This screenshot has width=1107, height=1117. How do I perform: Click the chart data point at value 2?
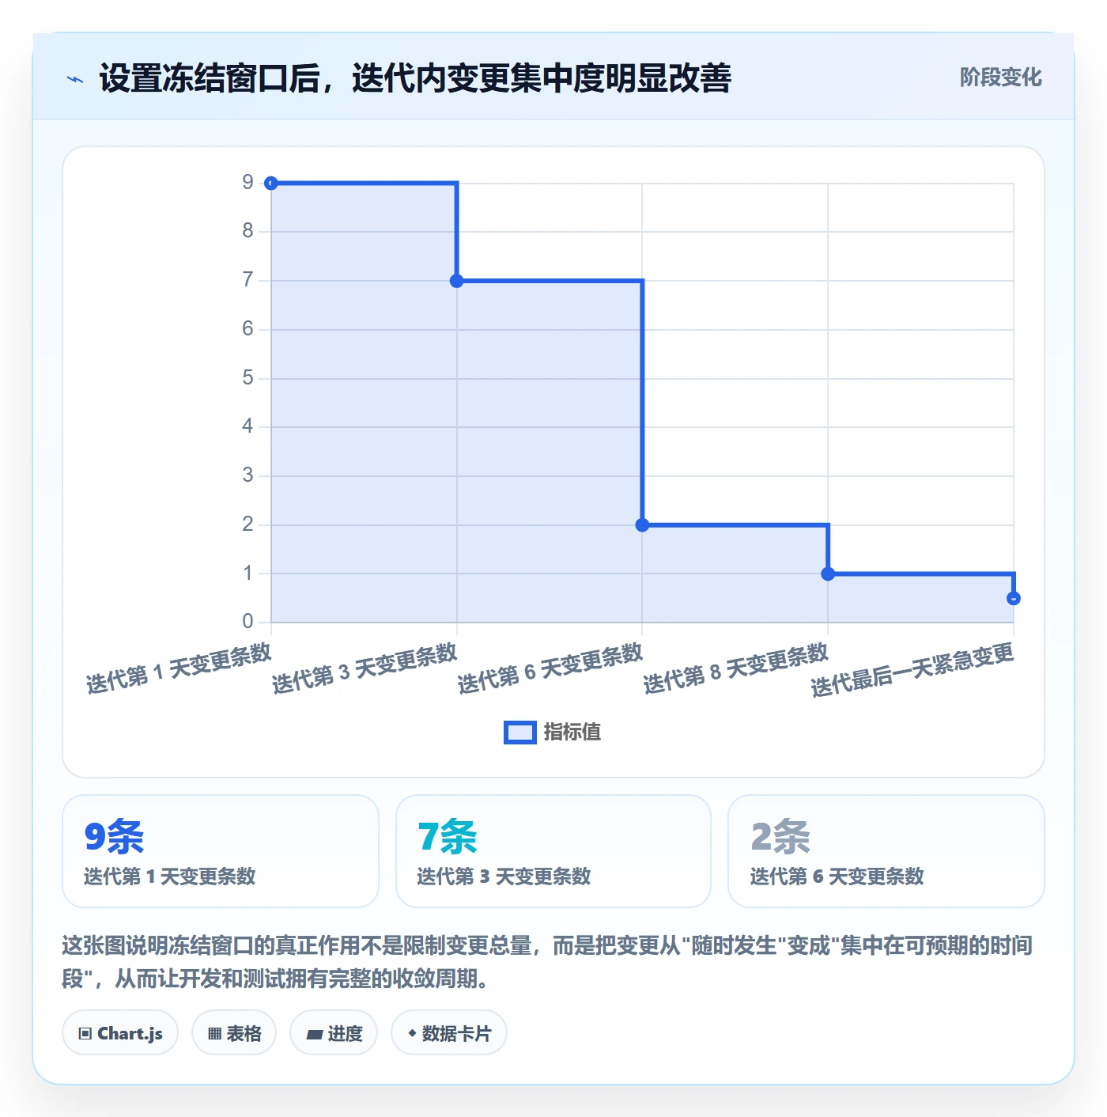coord(642,525)
